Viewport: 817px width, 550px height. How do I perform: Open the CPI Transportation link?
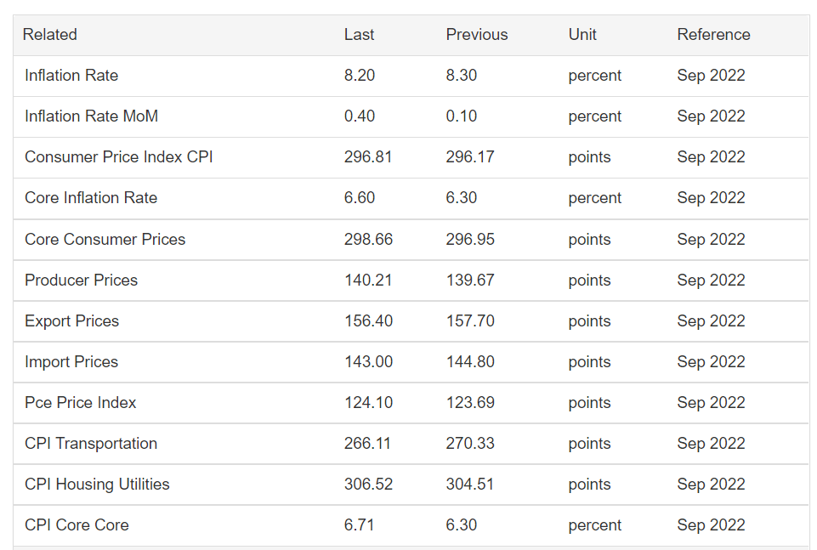[x=91, y=443]
